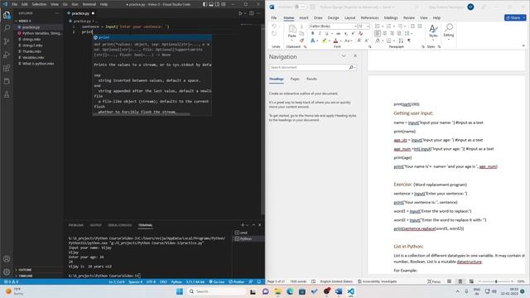The width and height of the screenshot is (530, 298).
Task: Select the Pages tab in Navigation pane
Action: coord(295,79)
